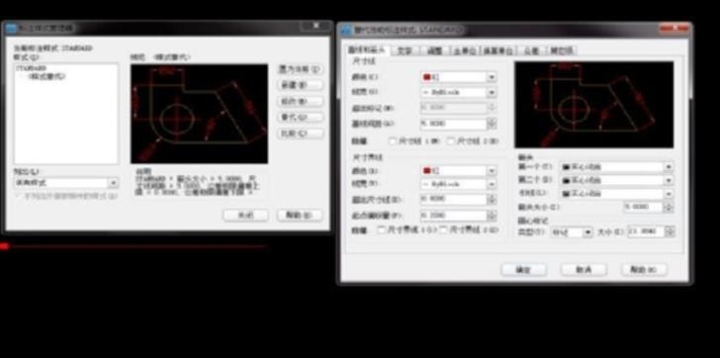Toggle hide 尺寸界线 1 checkbox
Image resolution: width=720 pixels, height=358 pixels.
(381, 229)
